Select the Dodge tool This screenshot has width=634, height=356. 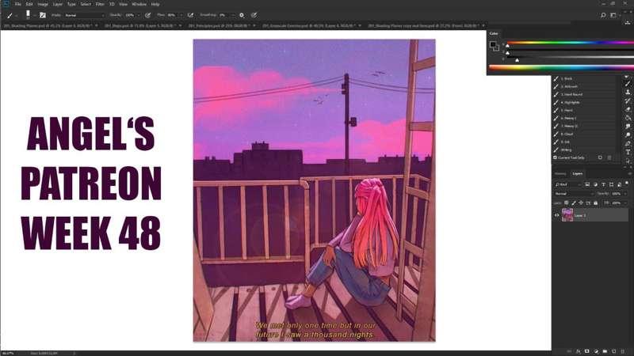(628, 134)
